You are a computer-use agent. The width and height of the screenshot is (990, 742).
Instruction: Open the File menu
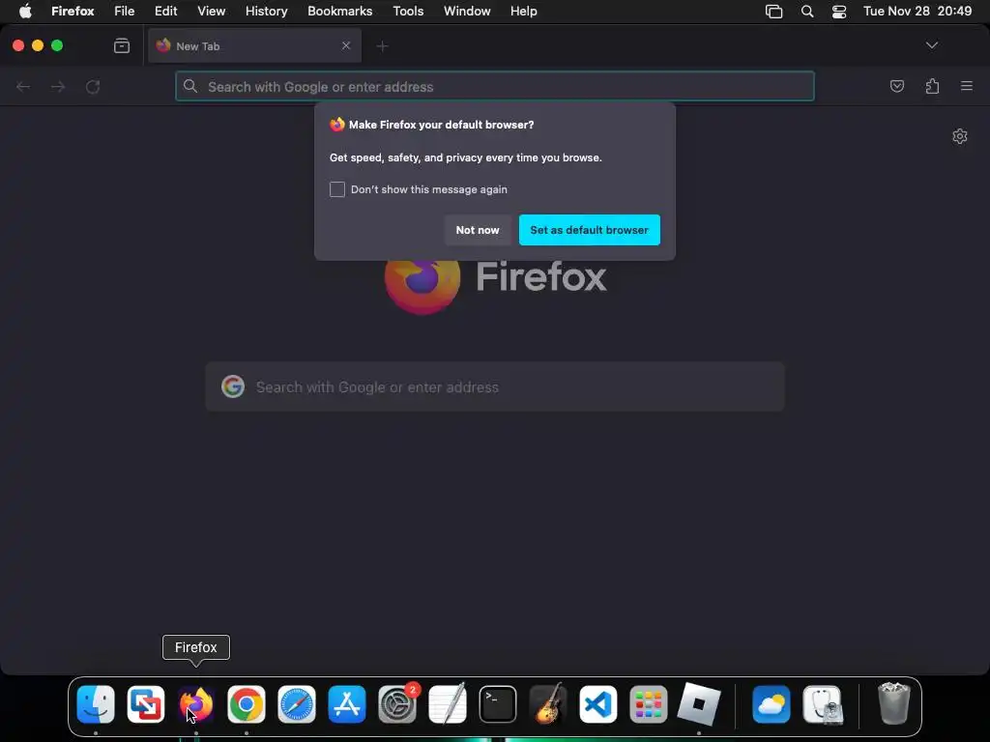point(124,12)
